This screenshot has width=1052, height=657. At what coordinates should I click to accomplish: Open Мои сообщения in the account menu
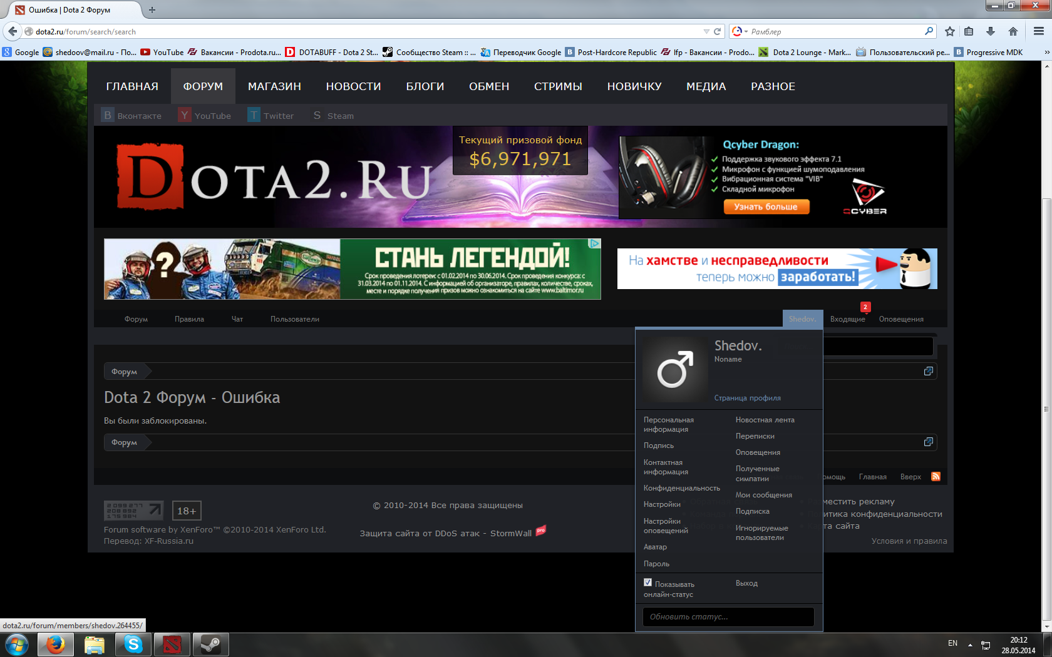764,495
